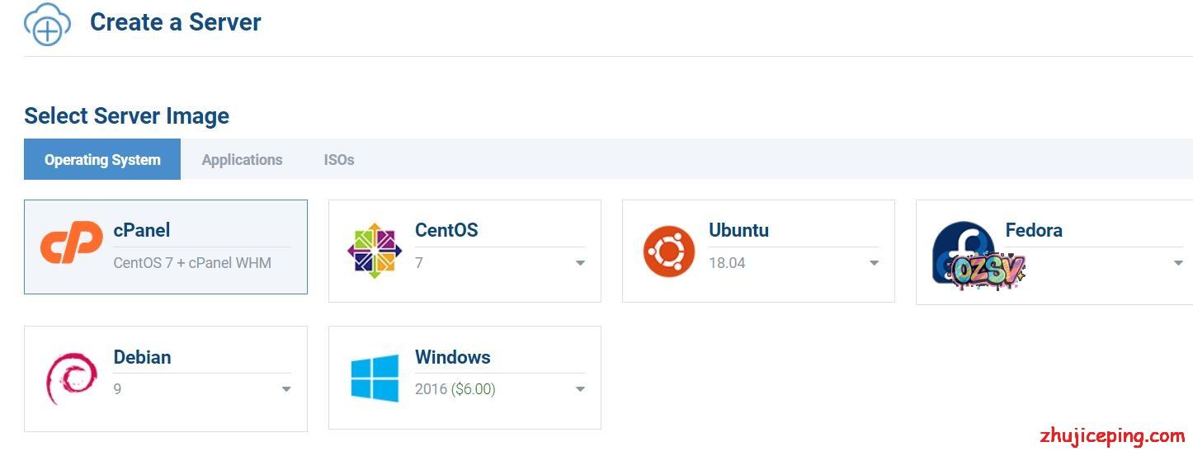Click the CentOS pinwheel logo
The height and width of the screenshot is (456, 1193).
tap(375, 251)
